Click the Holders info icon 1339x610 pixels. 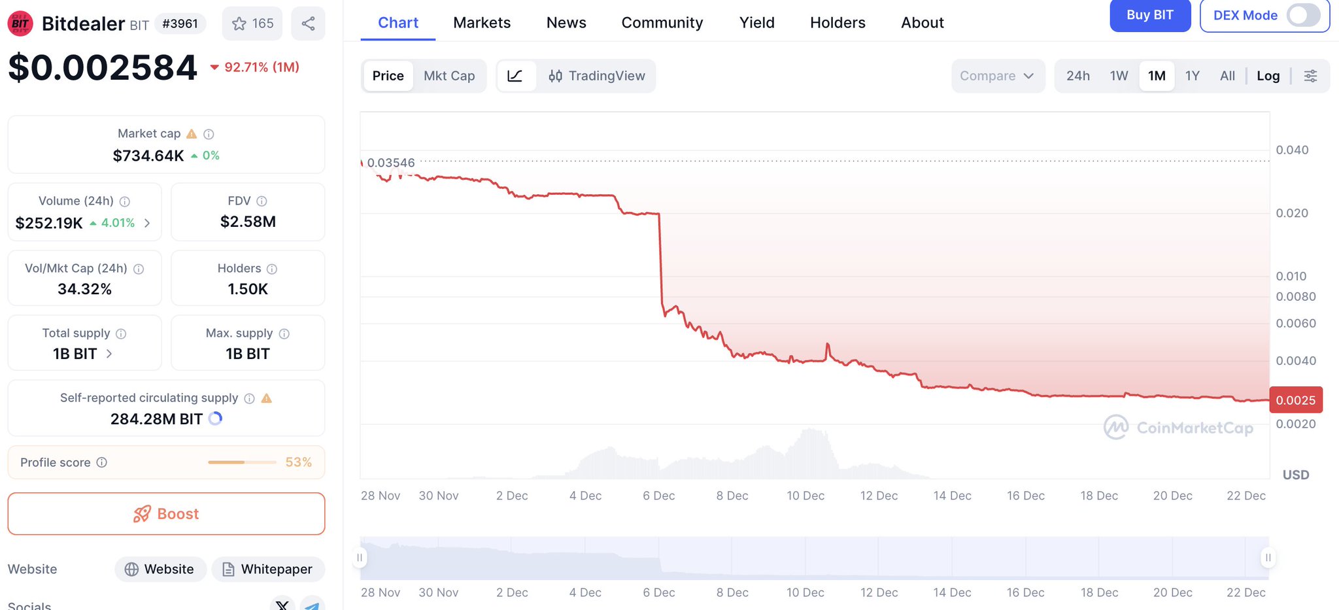point(272,269)
